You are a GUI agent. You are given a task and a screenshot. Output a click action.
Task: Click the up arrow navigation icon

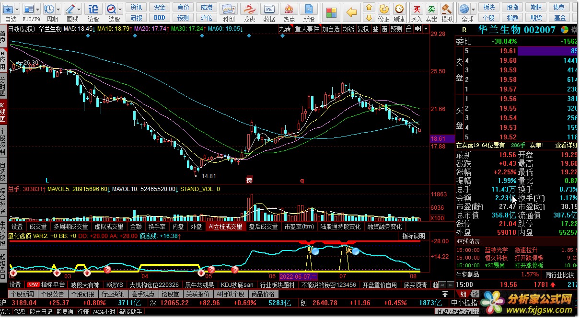pyautogui.click(x=369, y=7)
